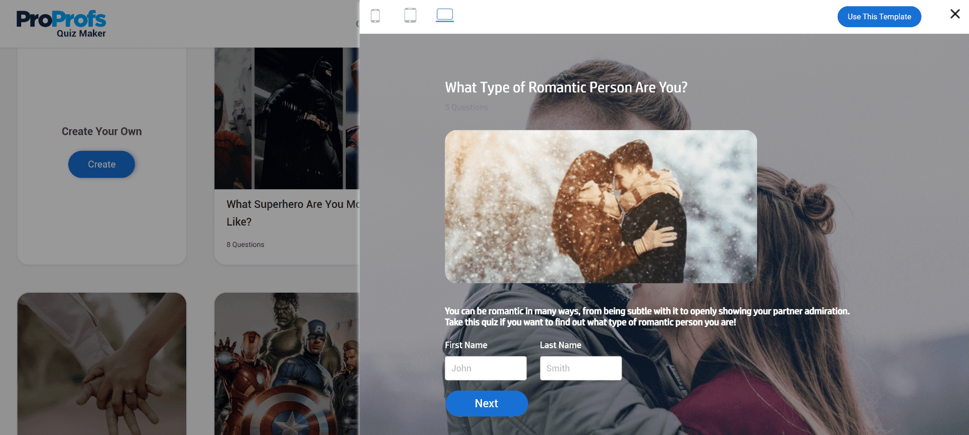Click the '8 Questions' label

[245, 245]
